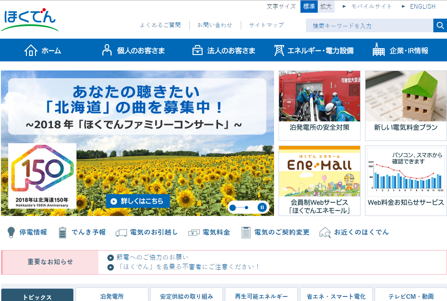Select the second slide indicator dot
This screenshot has height=301, width=447.
(246, 208)
